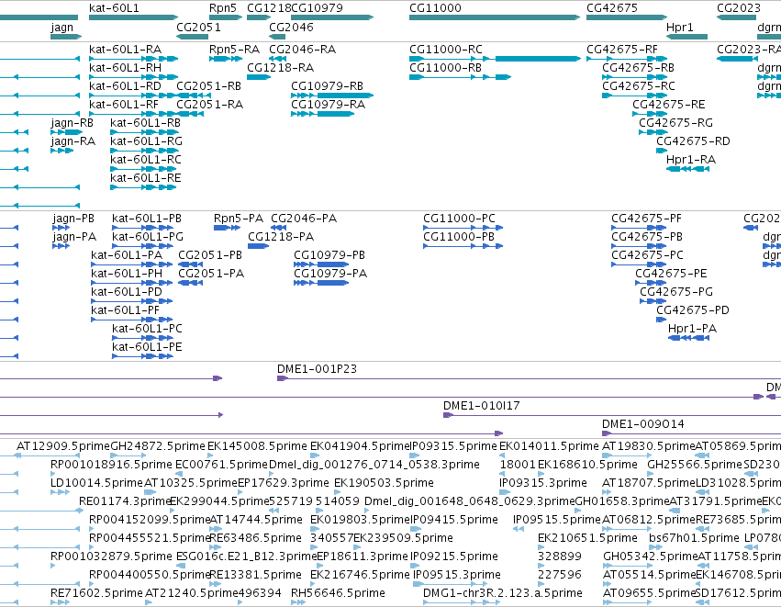The height and width of the screenshot is (607, 781).
Task: Select transcript CG2051-RA
Action: click(x=209, y=105)
